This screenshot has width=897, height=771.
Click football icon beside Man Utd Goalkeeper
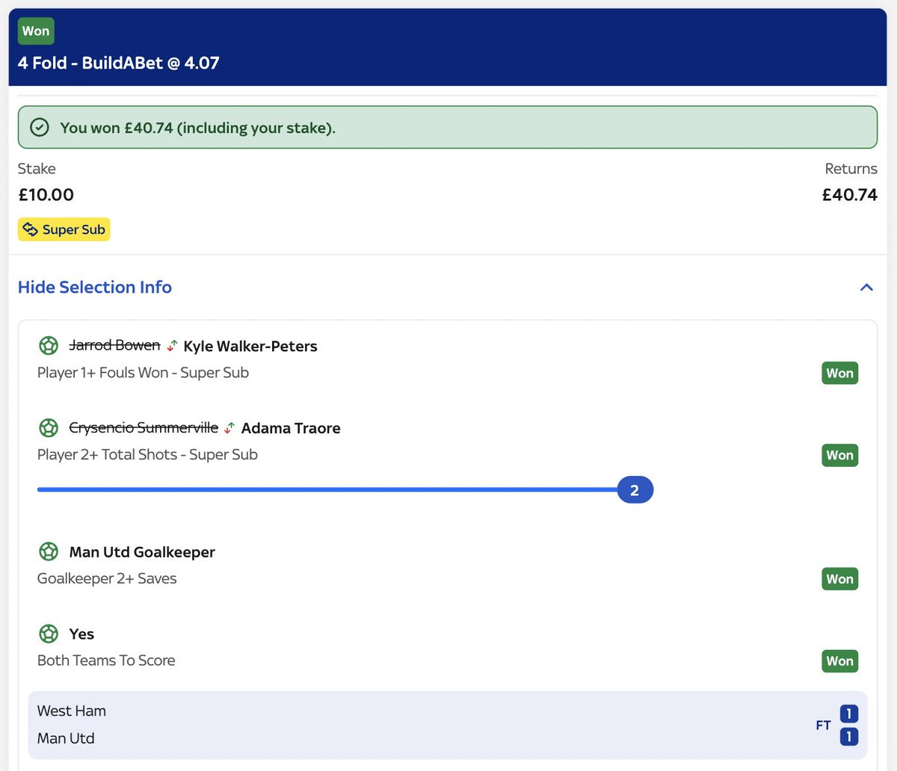(x=49, y=552)
